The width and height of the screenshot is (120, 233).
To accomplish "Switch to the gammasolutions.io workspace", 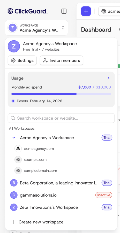I will (38, 195).
